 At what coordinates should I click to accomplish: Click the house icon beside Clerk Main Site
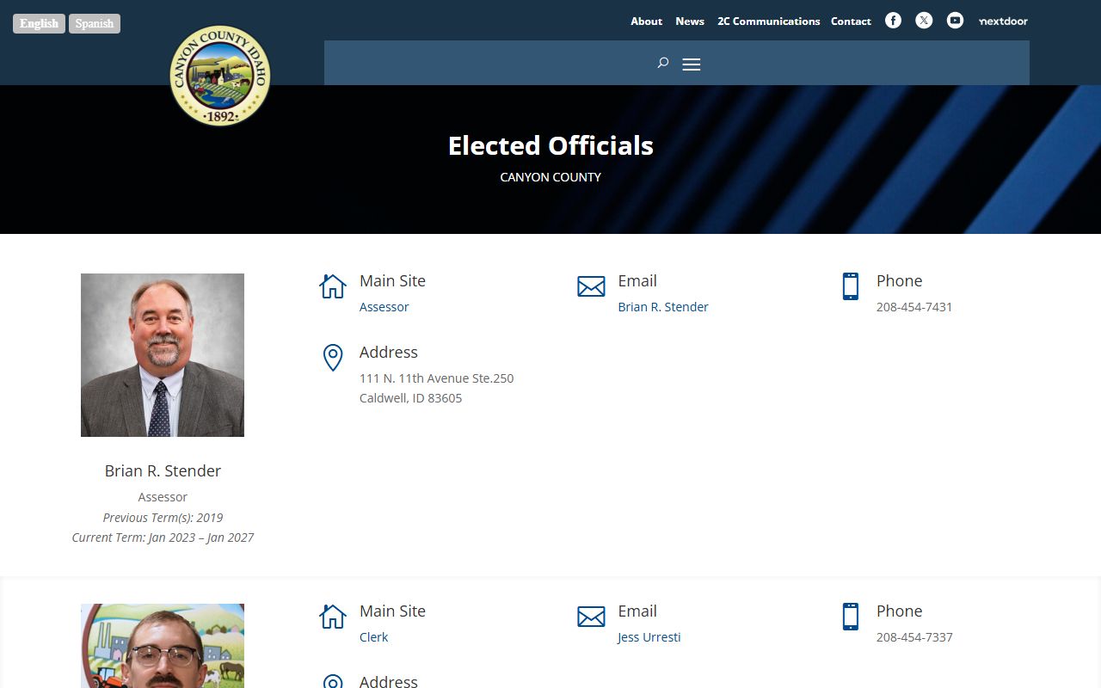tap(333, 617)
